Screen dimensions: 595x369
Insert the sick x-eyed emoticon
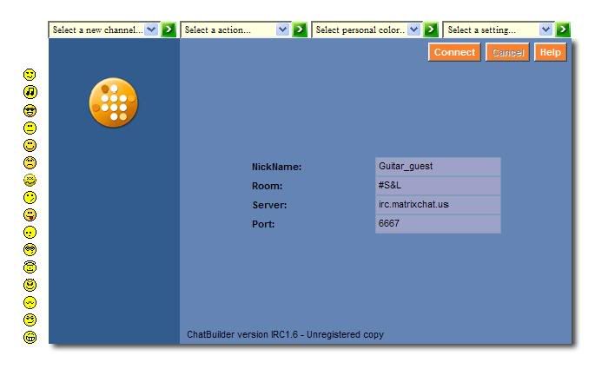coord(30,180)
